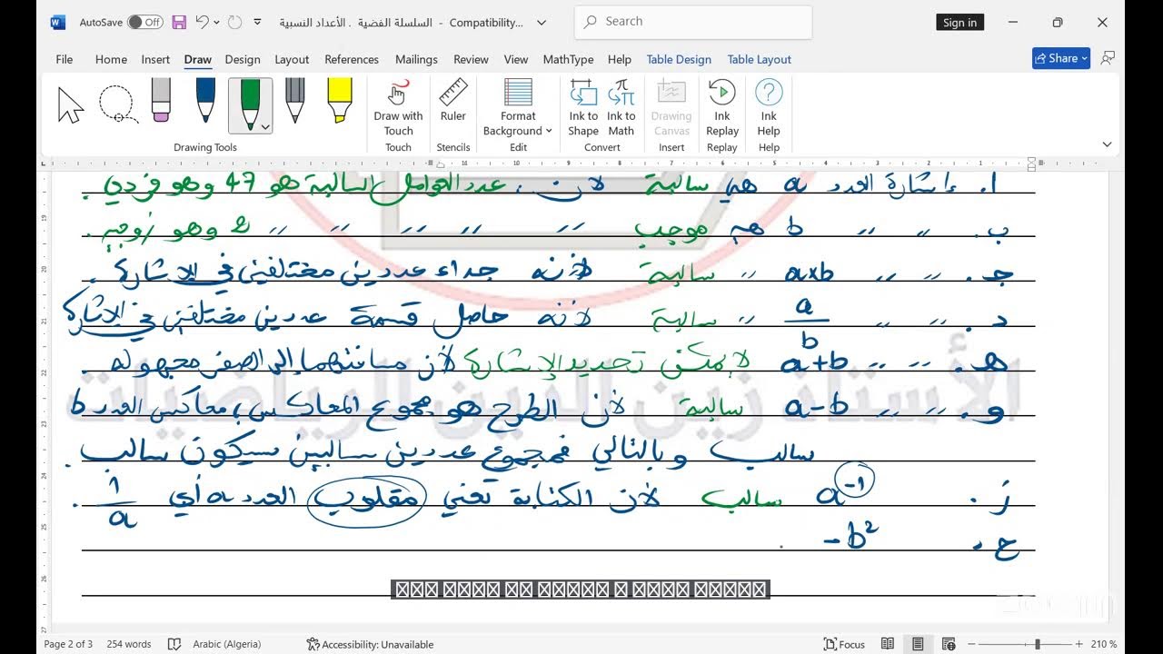Click Page 2 of 3 indicator
The image size is (1163, 654).
point(68,644)
